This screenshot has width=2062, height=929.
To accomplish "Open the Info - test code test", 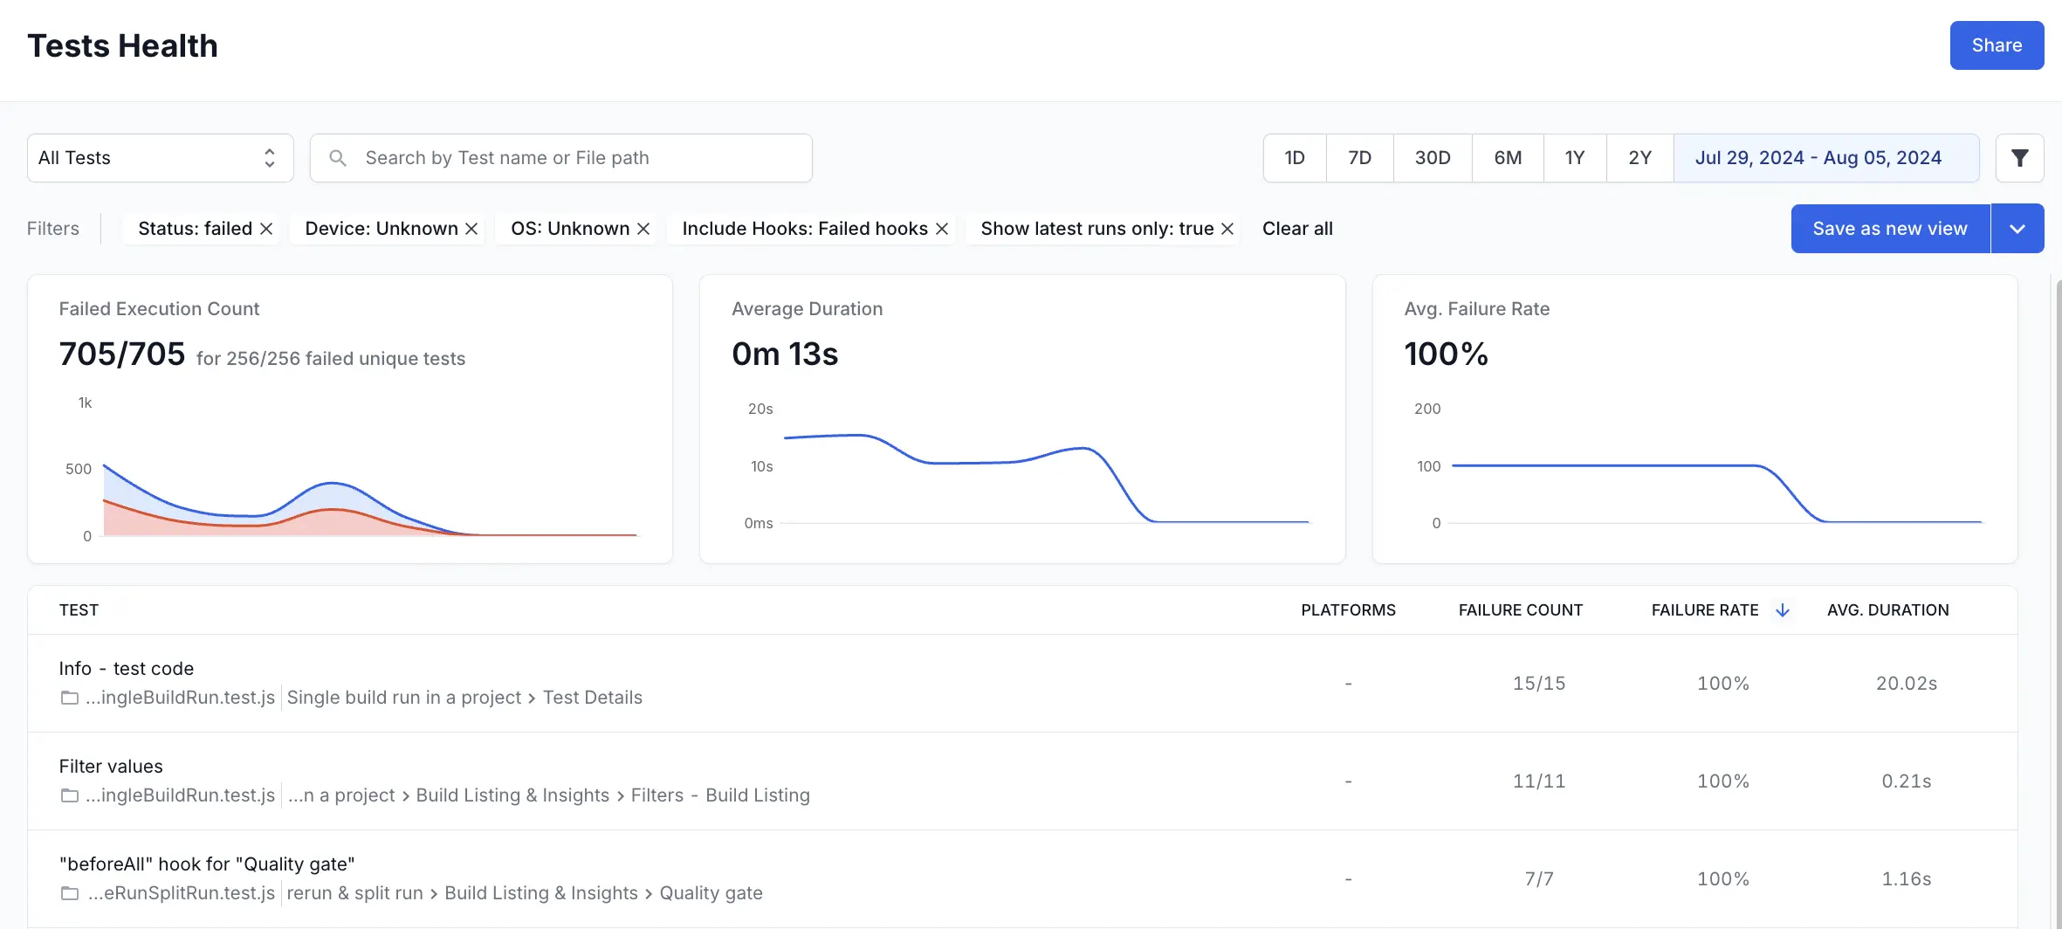I will 127,669.
